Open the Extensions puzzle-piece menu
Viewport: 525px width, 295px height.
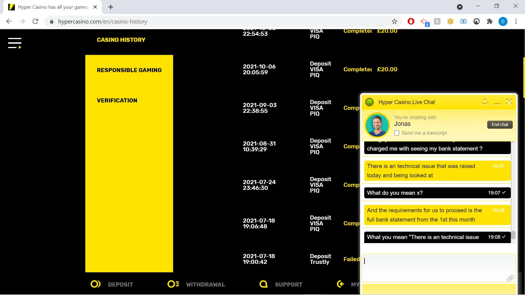(x=490, y=21)
